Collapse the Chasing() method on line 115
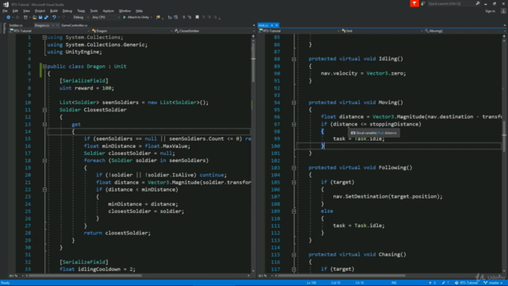The width and height of the screenshot is (508, 286). click(294, 254)
